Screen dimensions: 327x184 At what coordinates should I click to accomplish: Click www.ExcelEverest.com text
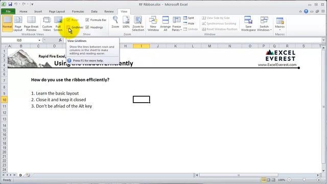[277, 65]
